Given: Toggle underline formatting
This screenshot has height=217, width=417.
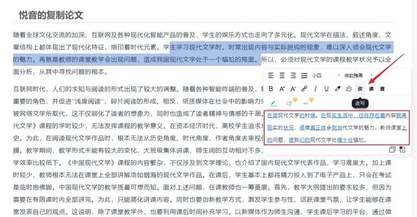Looking at the screenshot, I should coord(326,89).
